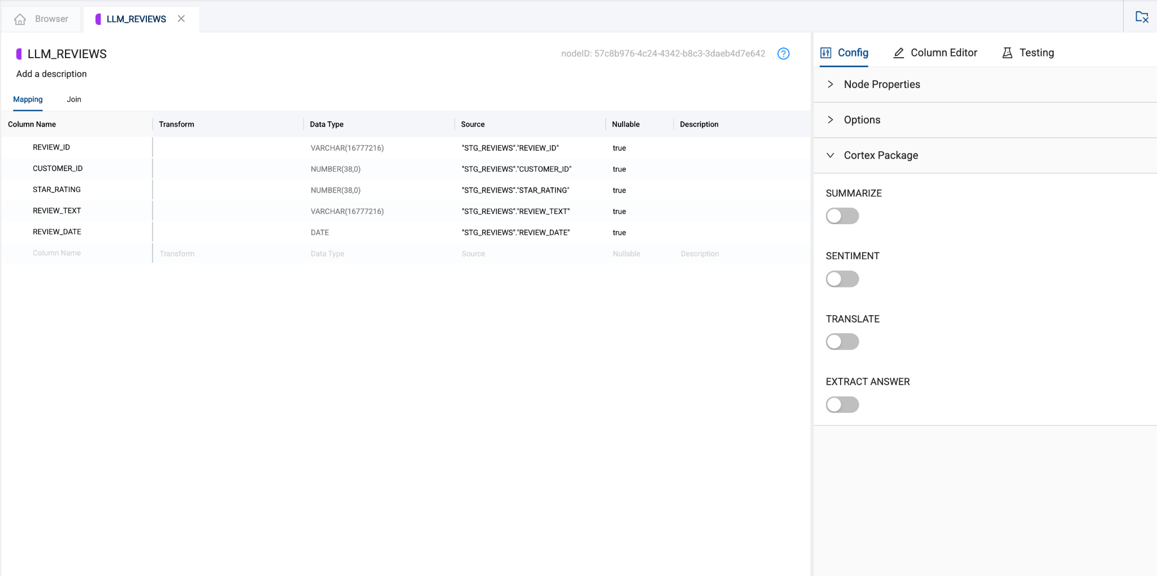Click the Testing flask icon
1157x576 pixels.
pyautogui.click(x=1007, y=53)
